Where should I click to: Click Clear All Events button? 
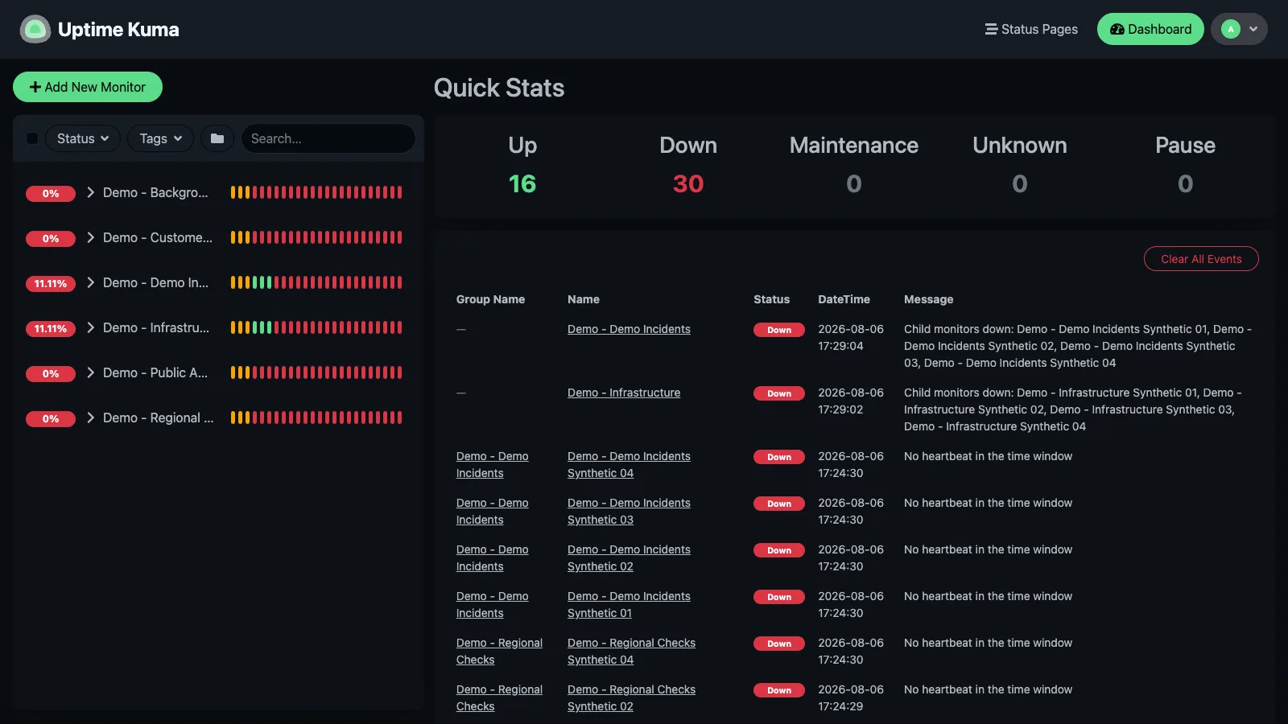pos(1201,259)
